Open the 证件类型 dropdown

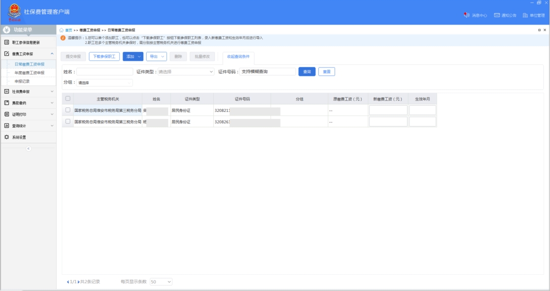coord(186,72)
